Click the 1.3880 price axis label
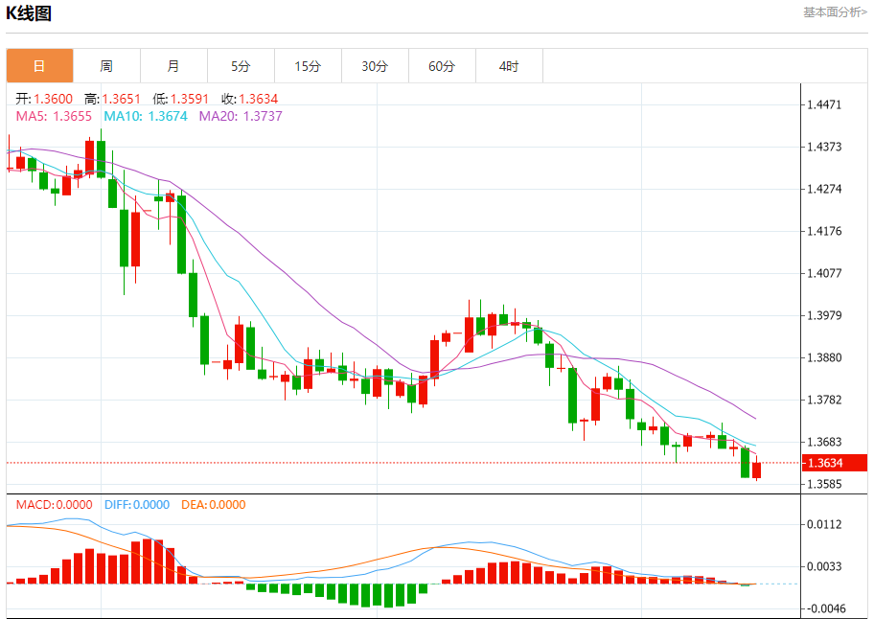 (x=824, y=357)
